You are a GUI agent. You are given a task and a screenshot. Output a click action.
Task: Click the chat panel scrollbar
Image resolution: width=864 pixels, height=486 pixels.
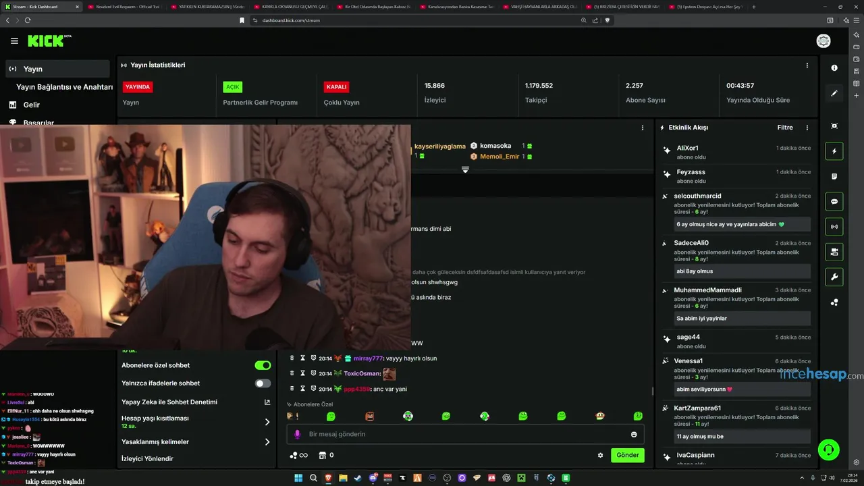click(651, 390)
